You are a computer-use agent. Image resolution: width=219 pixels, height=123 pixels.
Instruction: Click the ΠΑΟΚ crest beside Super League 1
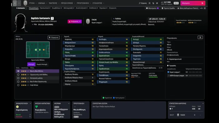[x=88, y=21]
